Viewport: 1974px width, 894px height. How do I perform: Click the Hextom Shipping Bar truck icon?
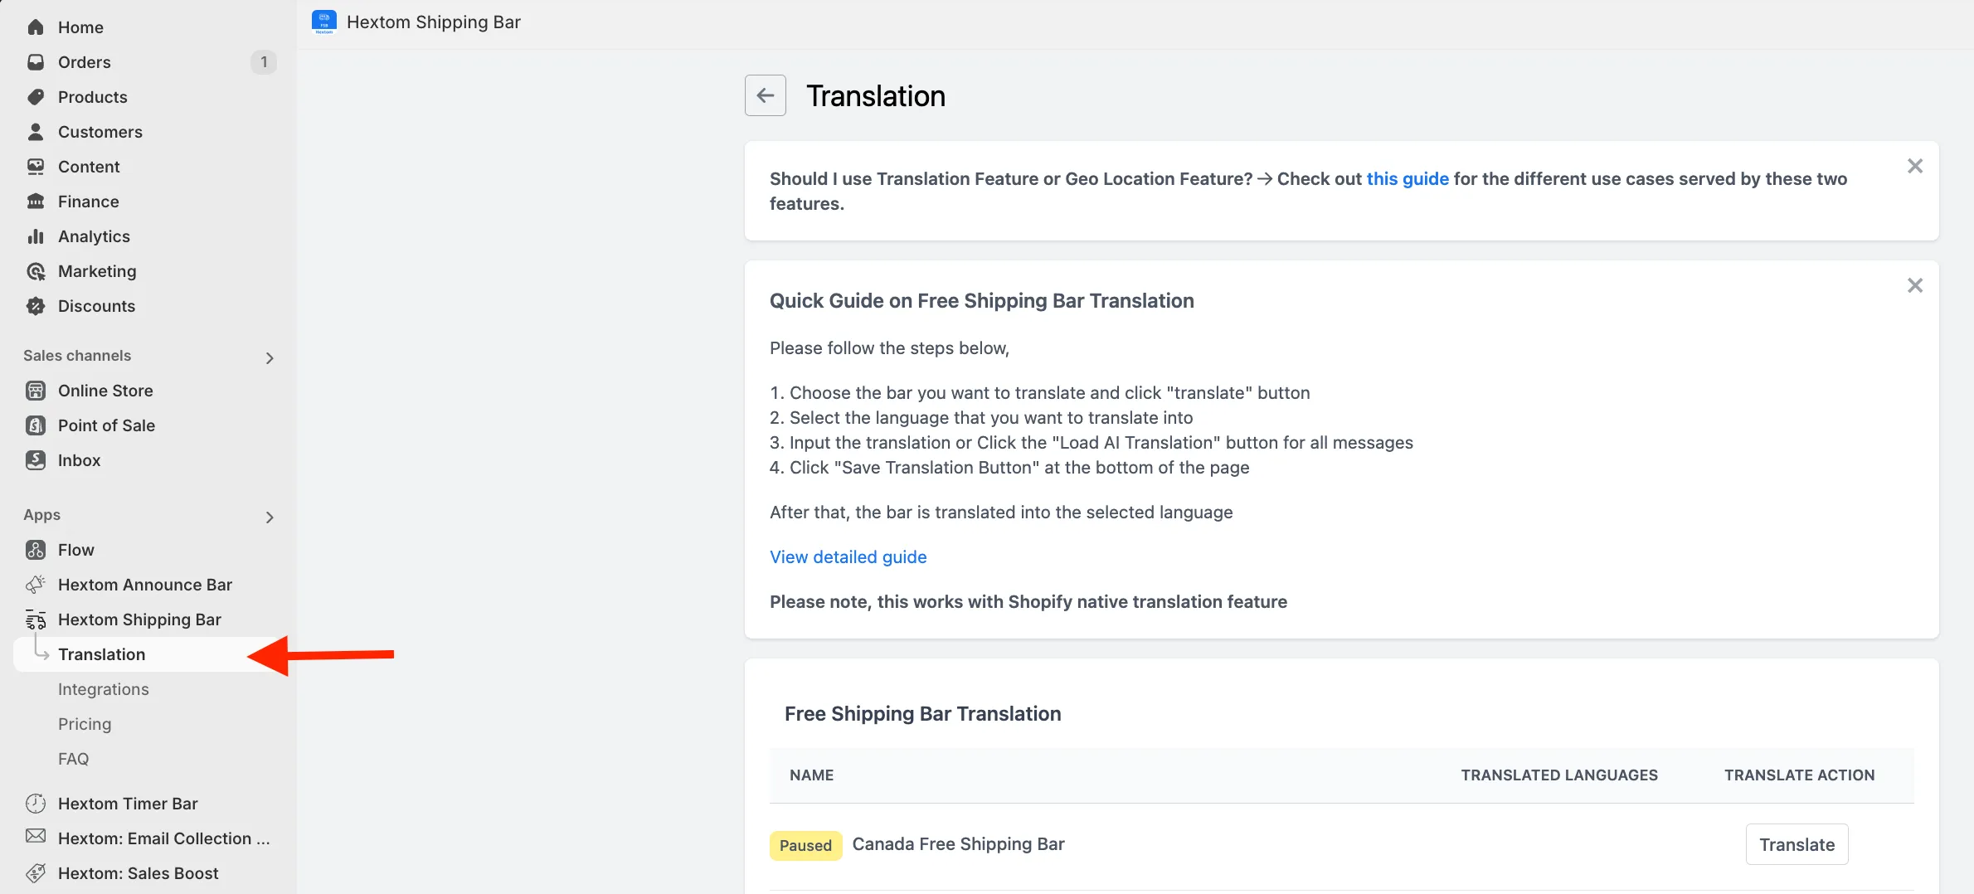pos(36,619)
